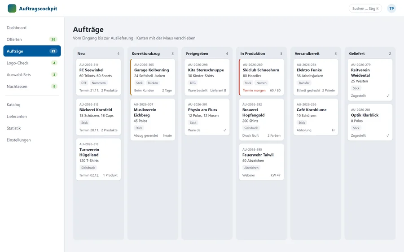The image size is (404, 252).
Task: Open the Skiclub Schneehorn order card
Action: [261, 77]
